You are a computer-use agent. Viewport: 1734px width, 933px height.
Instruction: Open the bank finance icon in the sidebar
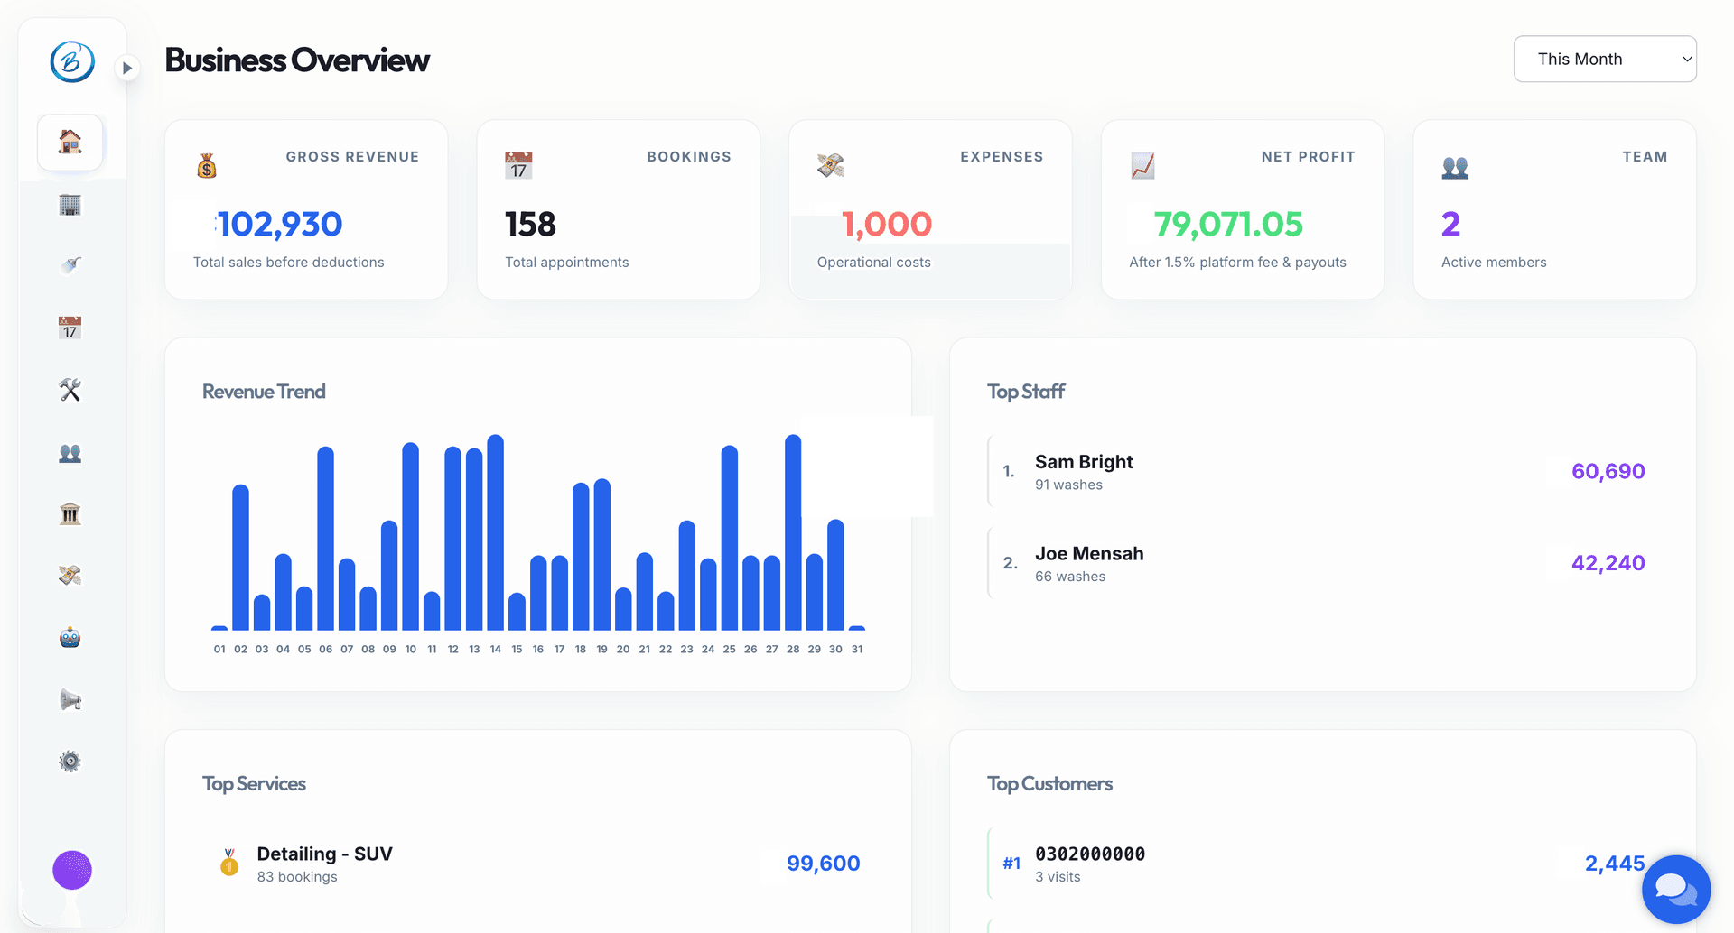[x=70, y=513]
